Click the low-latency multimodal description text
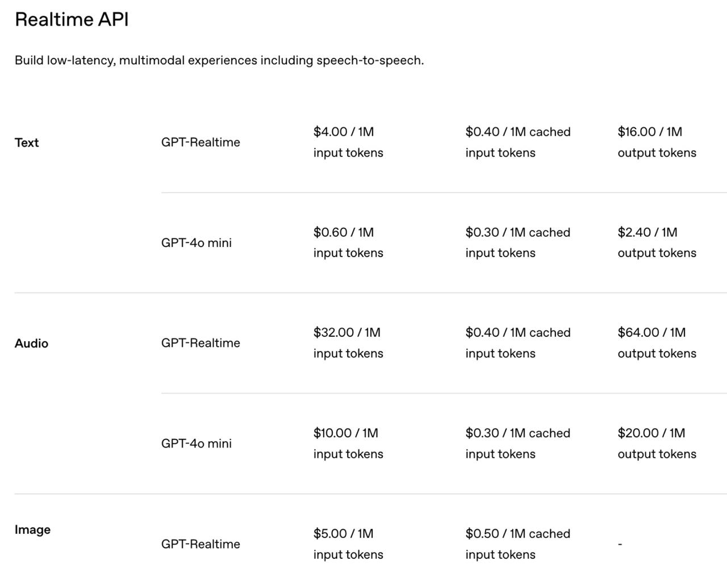 point(219,60)
